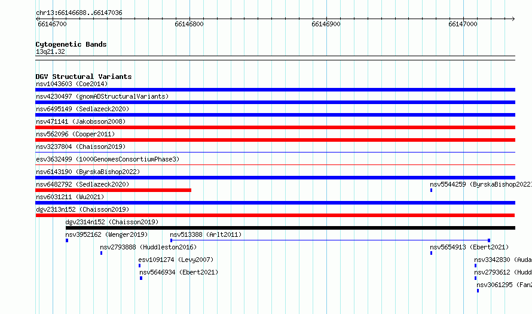
Task: Open dgv2314n152 (Chaisson2019) label
Action: coord(112,222)
